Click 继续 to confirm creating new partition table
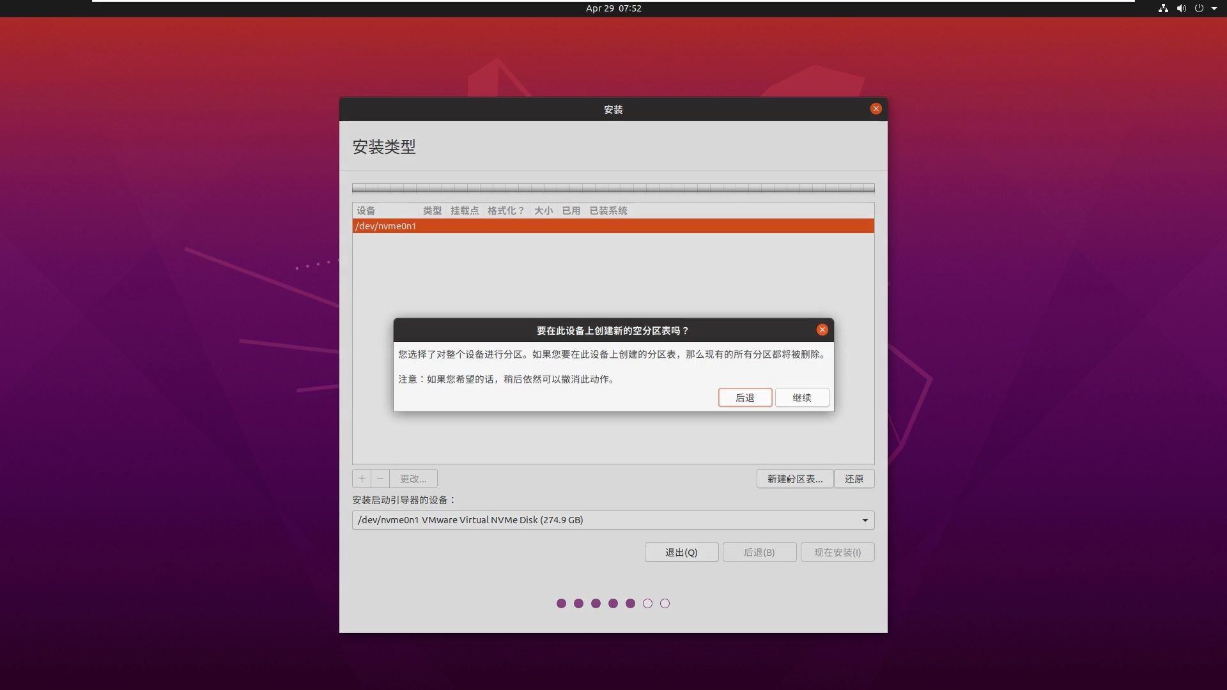1227x690 pixels. [801, 397]
